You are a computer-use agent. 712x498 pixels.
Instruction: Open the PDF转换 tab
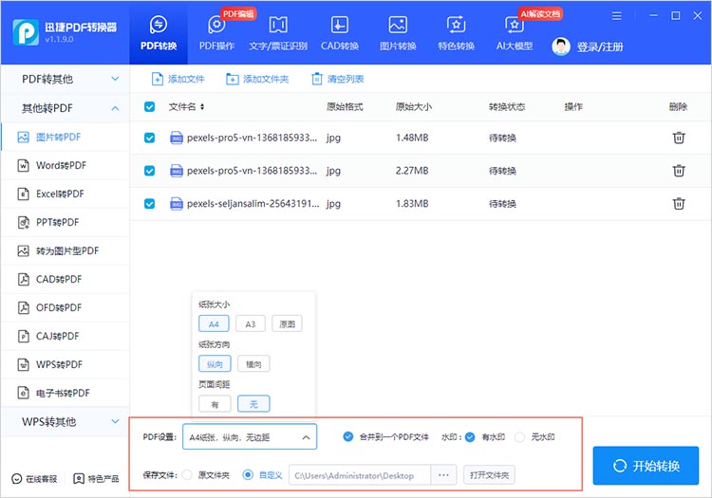point(158,32)
